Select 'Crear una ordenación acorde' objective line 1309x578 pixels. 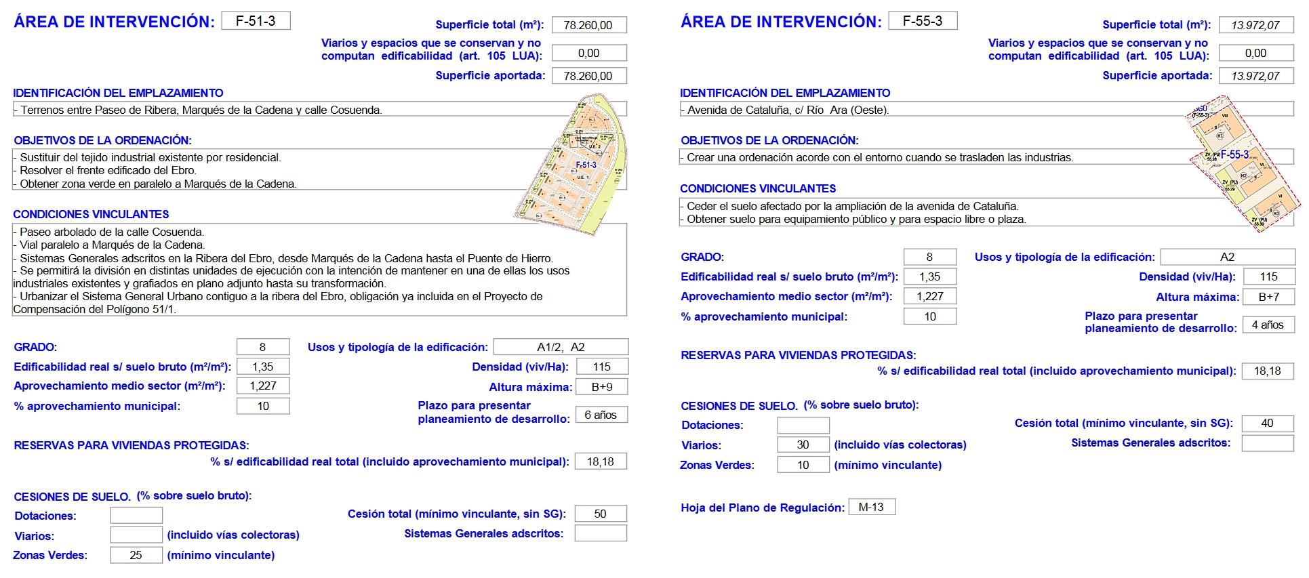pos(877,157)
